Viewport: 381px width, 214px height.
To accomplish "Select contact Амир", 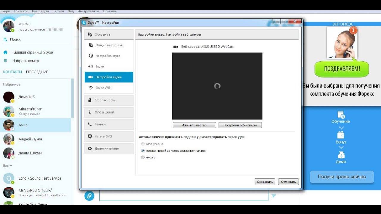I will [x=35, y=125].
